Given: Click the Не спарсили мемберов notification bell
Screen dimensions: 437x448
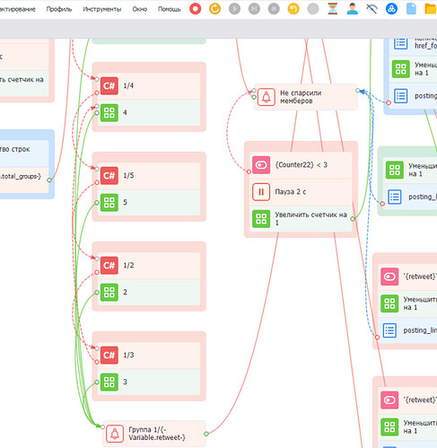Looking at the screenshot, I should (267, 97).
